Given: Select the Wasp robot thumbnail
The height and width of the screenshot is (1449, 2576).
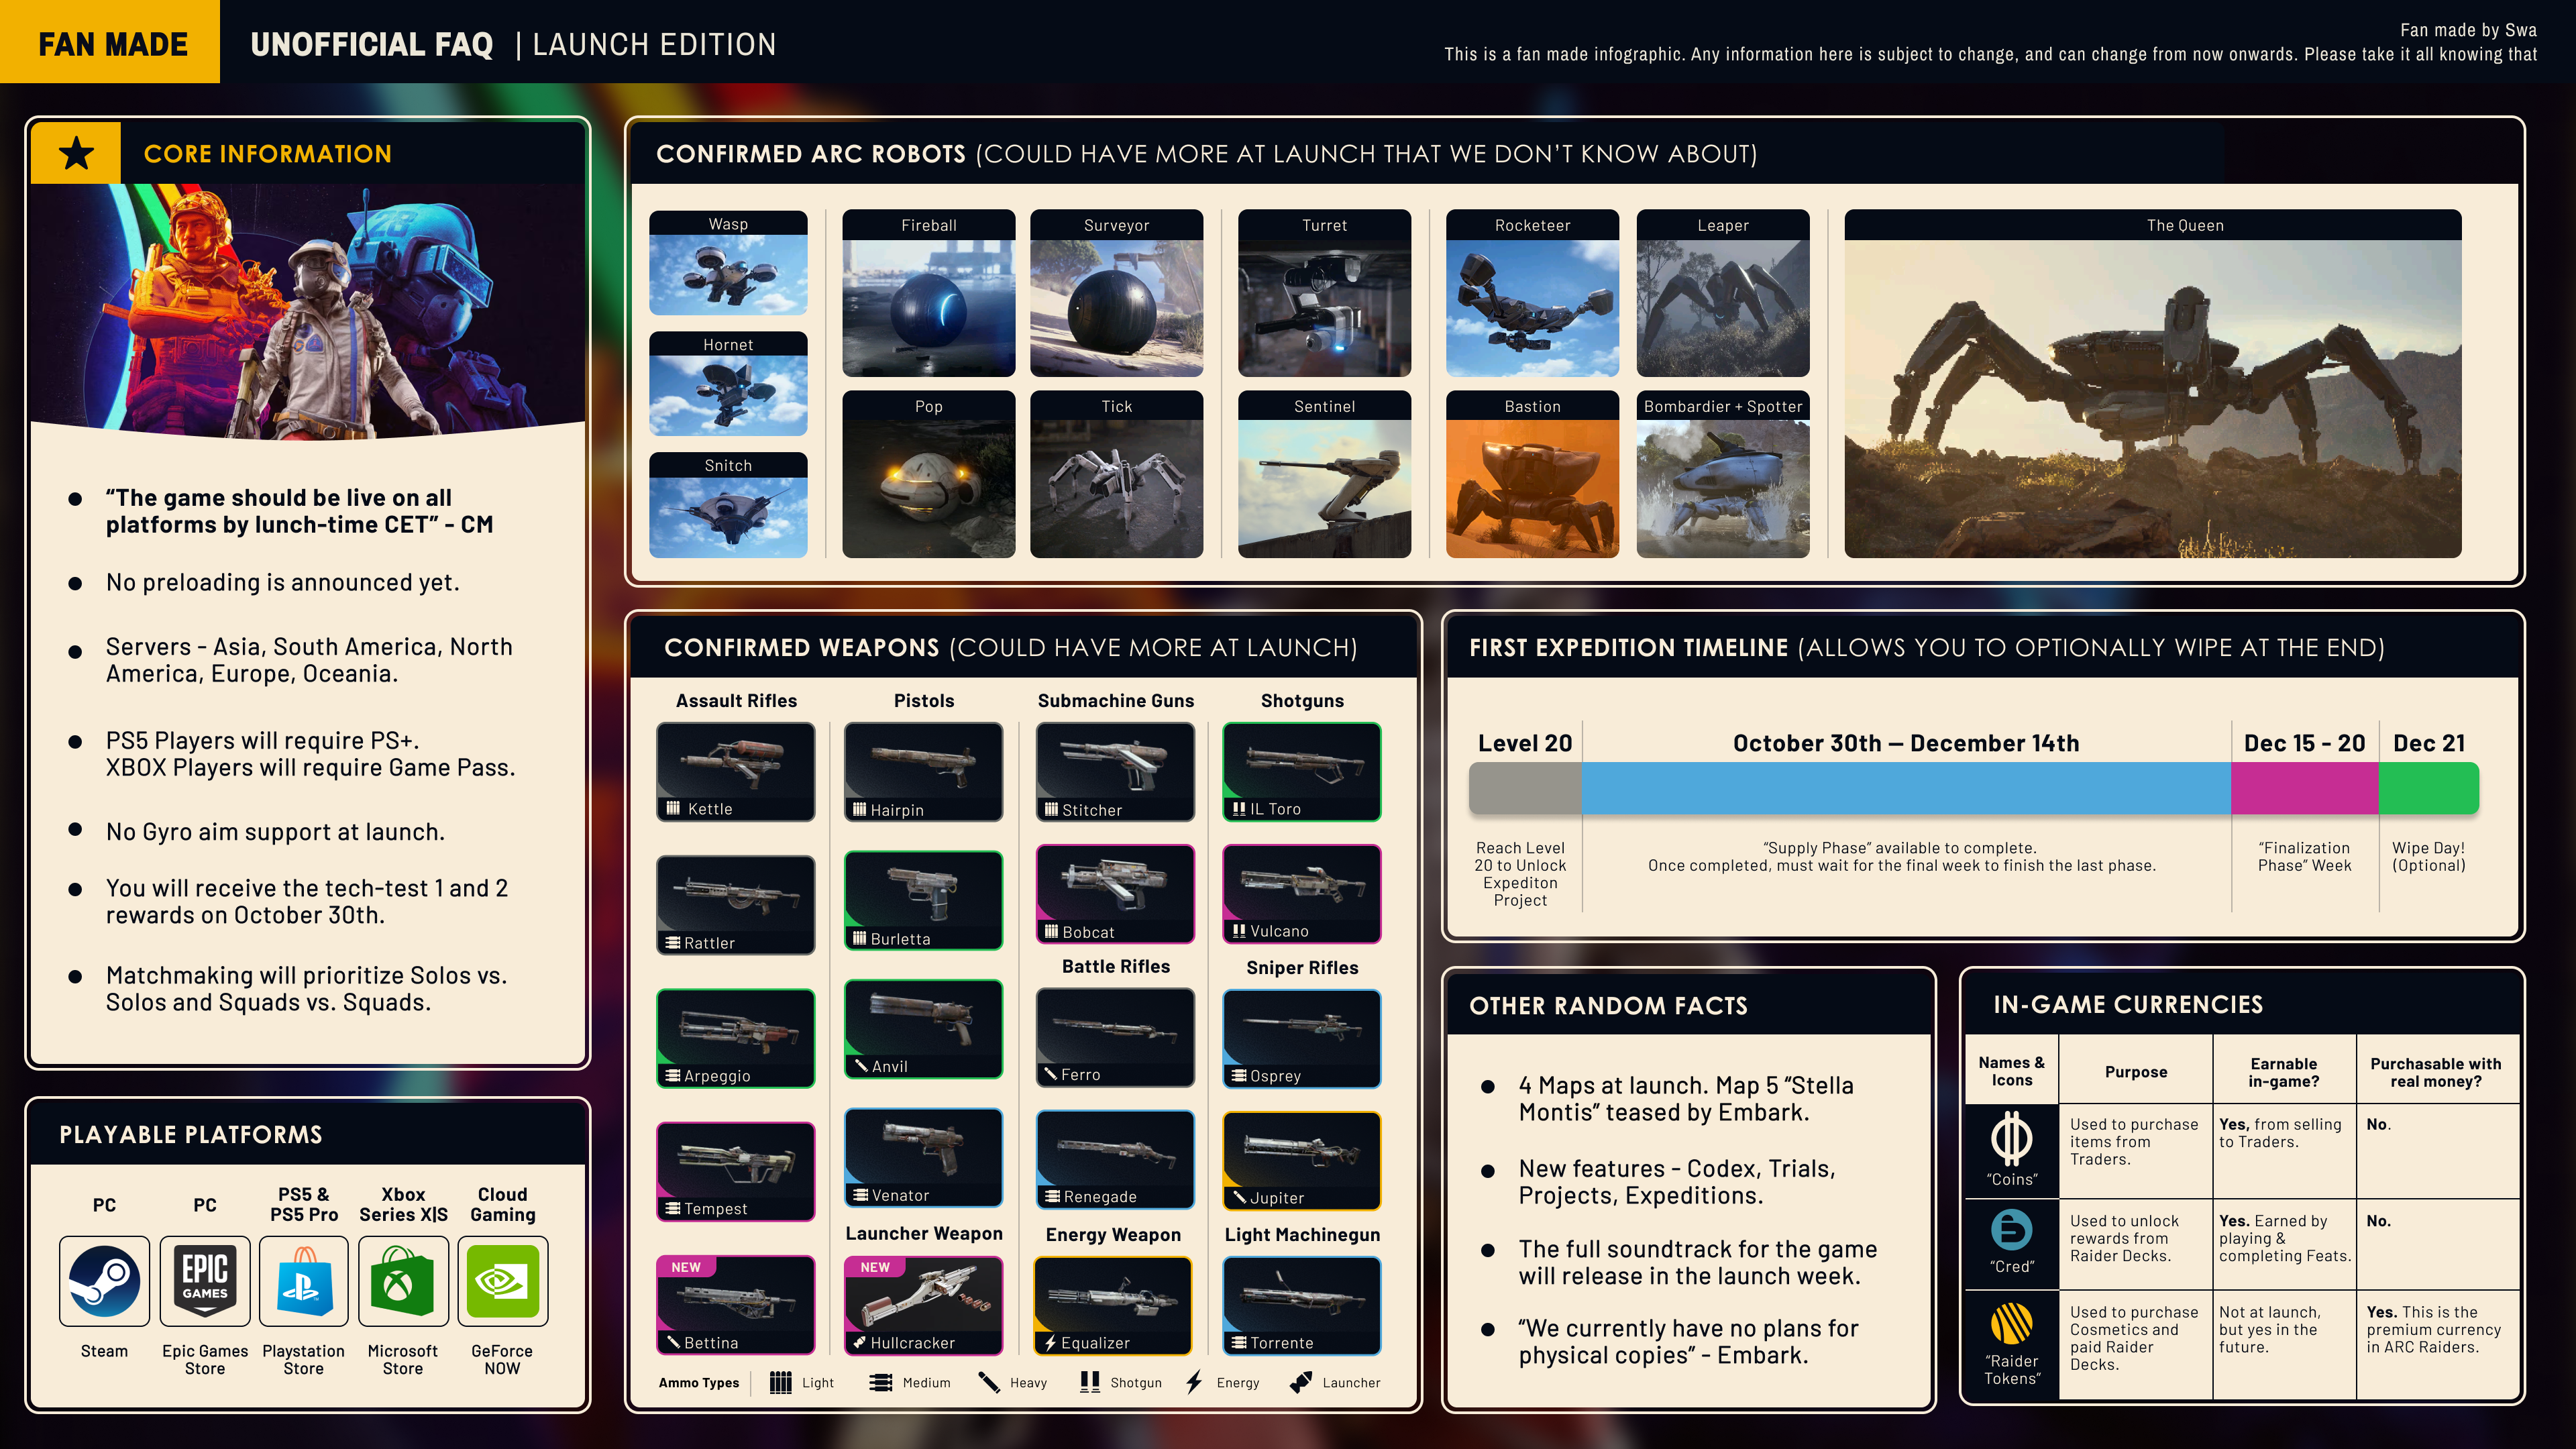Looking at the screenshot, I should pos(728,273).
